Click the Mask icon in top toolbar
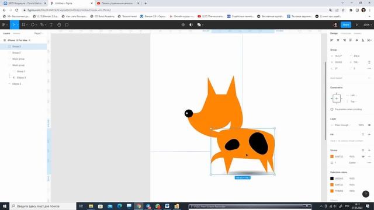This screenshot has width=374, height=210. [x=191, y=24]
